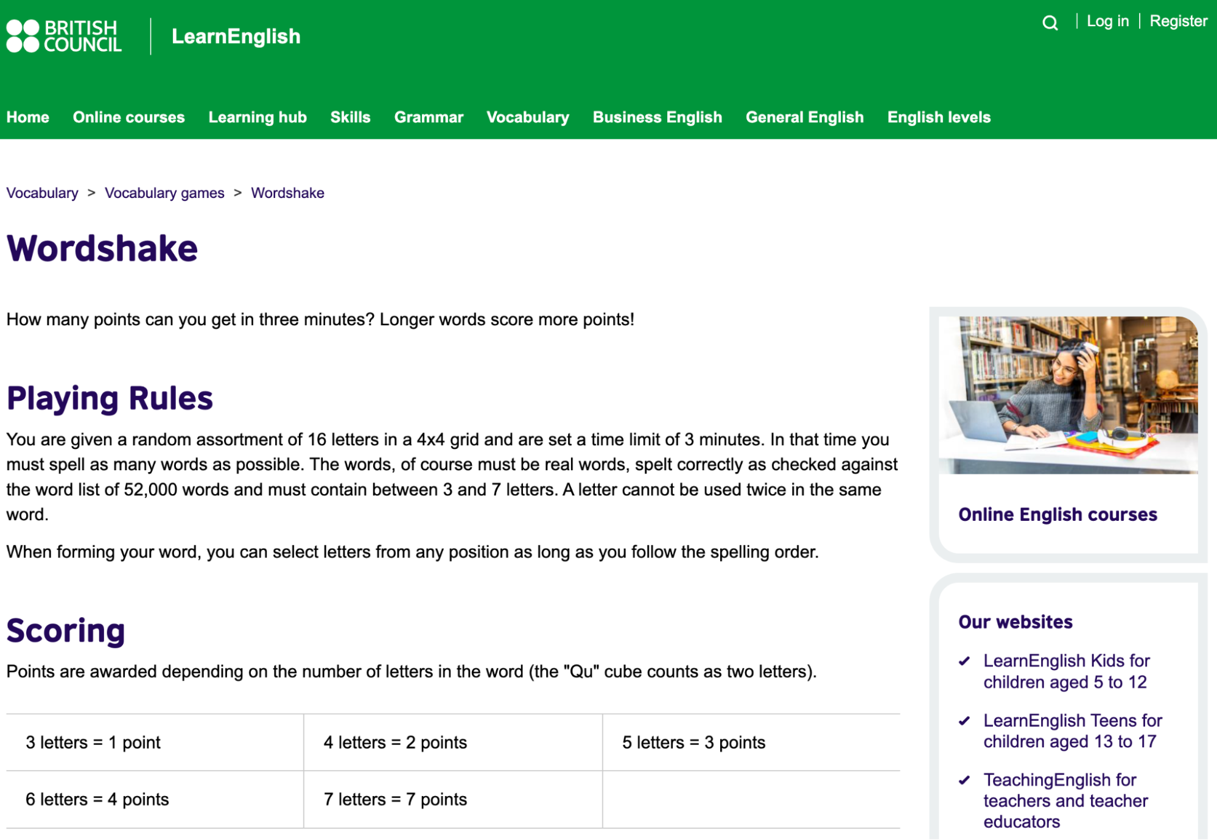
Task: Open the Skills menu item
Action: (350, 117)
